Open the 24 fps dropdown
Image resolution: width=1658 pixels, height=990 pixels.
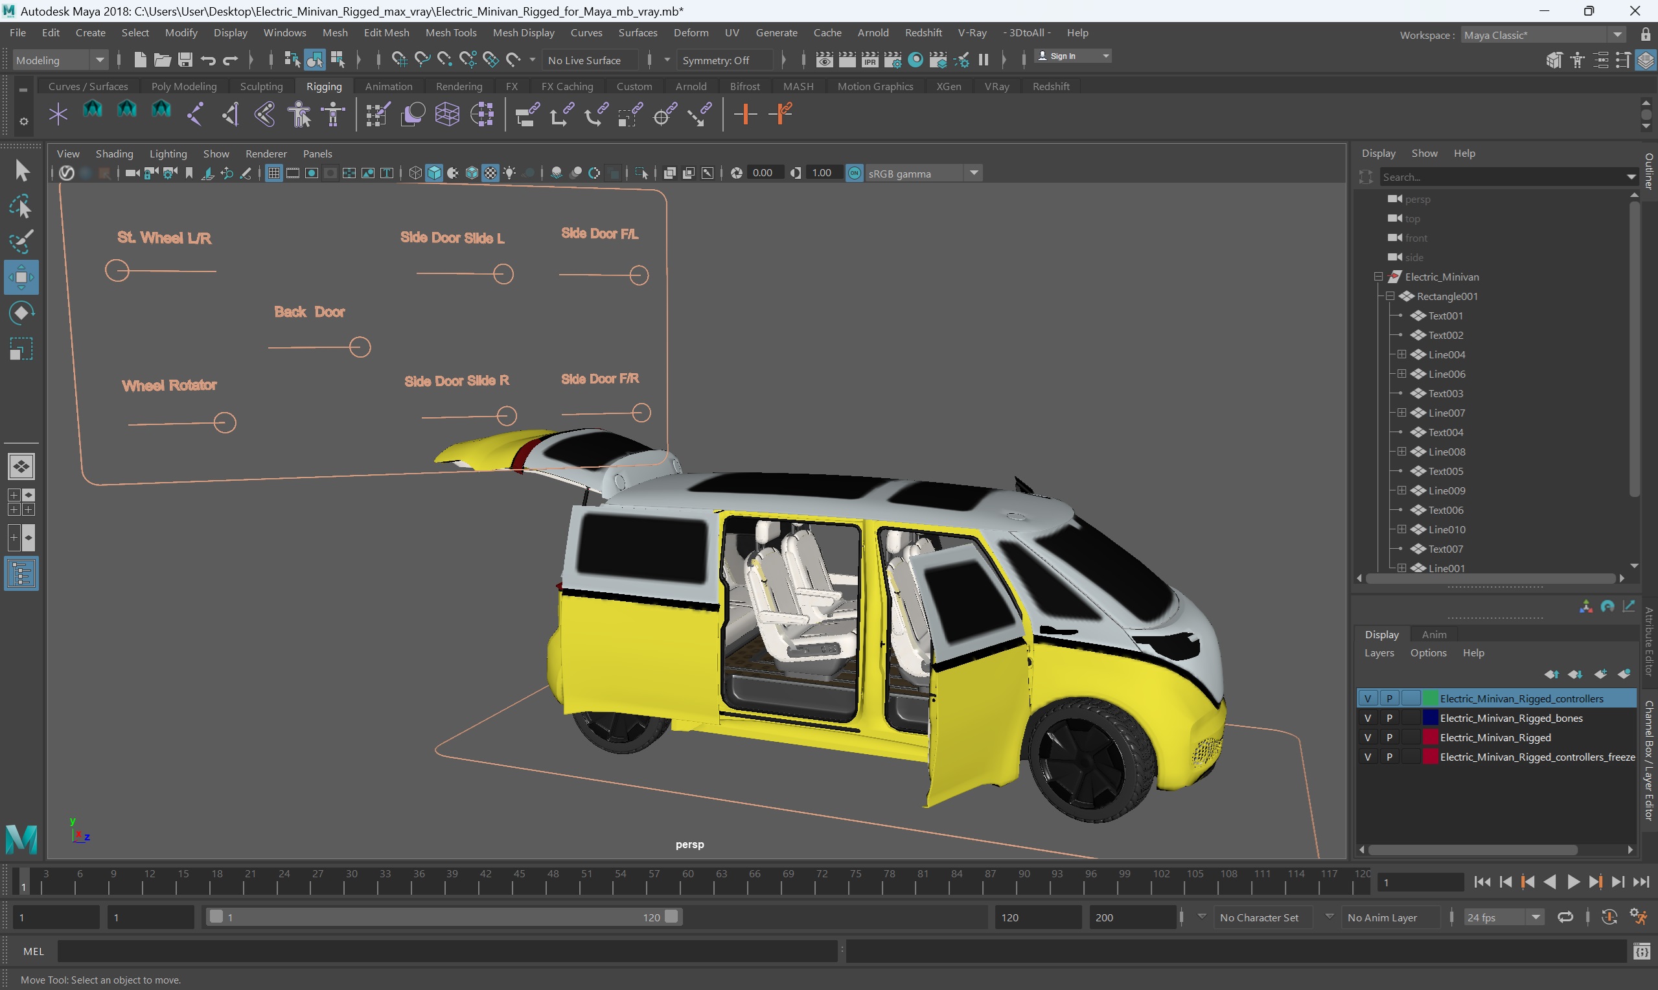[1504, 917]
